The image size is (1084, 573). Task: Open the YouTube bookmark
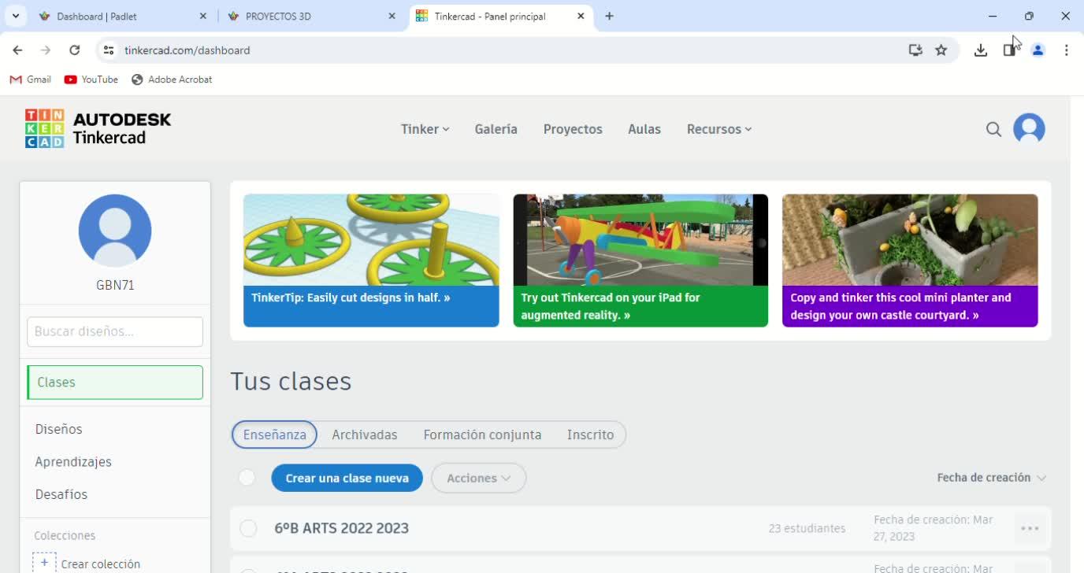point(91,79)
